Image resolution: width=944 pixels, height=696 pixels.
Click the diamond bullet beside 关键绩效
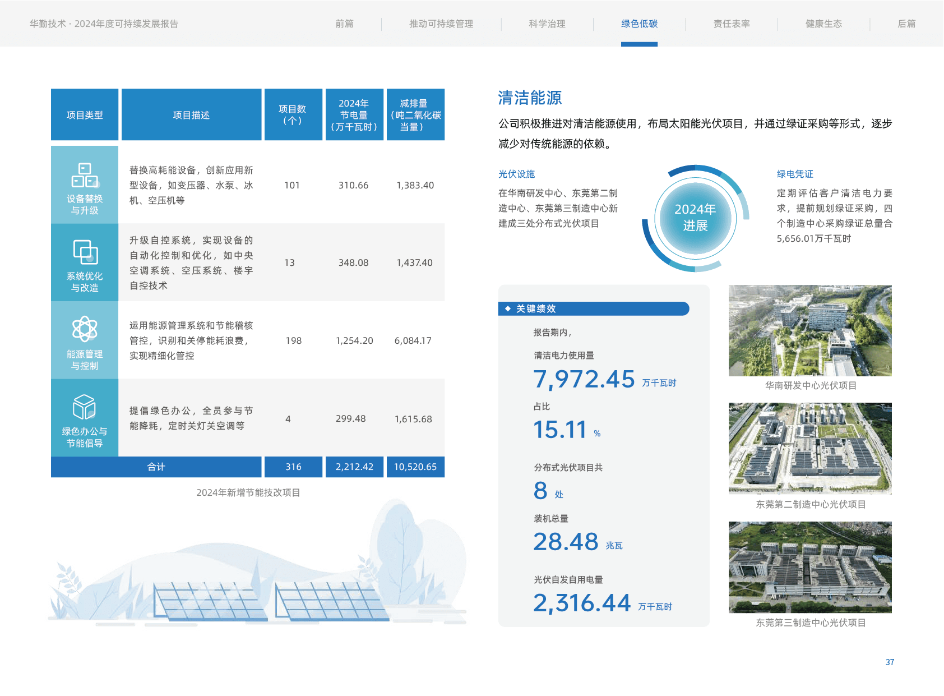pos(508,308)
